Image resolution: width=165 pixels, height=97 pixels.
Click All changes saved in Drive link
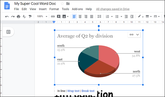pos(113,9)
